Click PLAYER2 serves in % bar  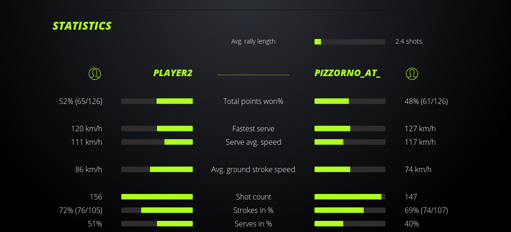click(157, 224)
